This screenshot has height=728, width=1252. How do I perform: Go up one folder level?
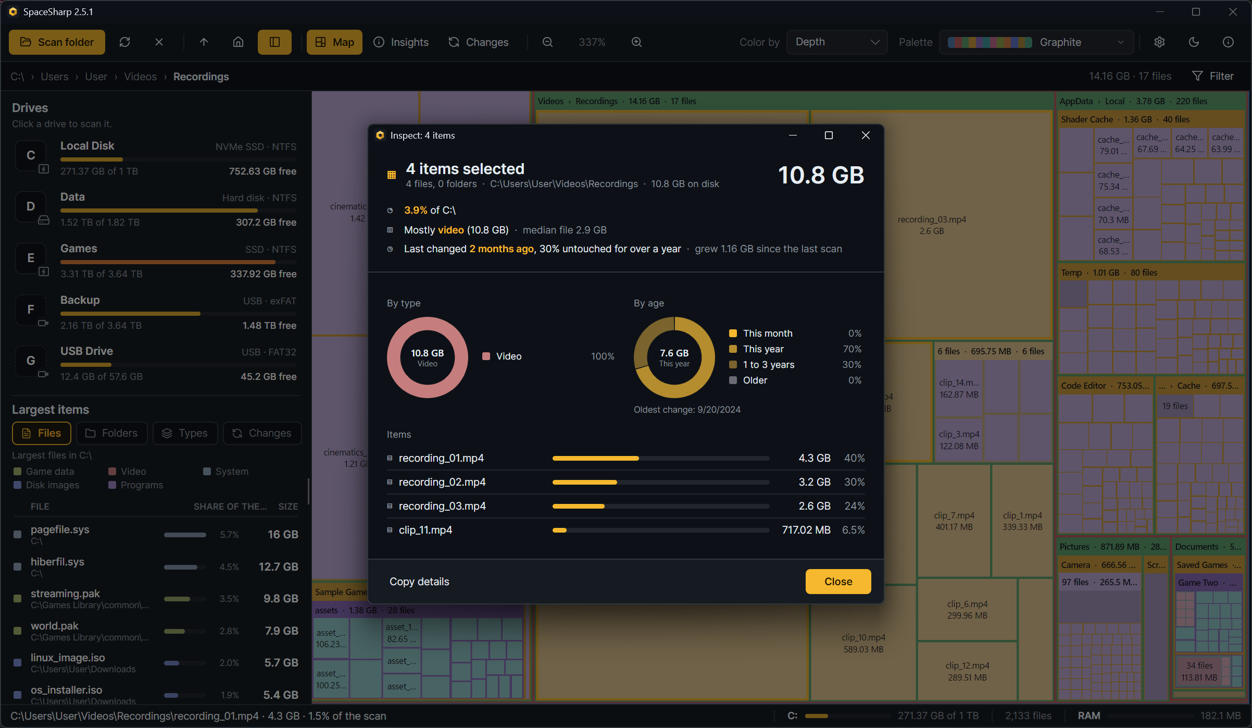[204, 42]
